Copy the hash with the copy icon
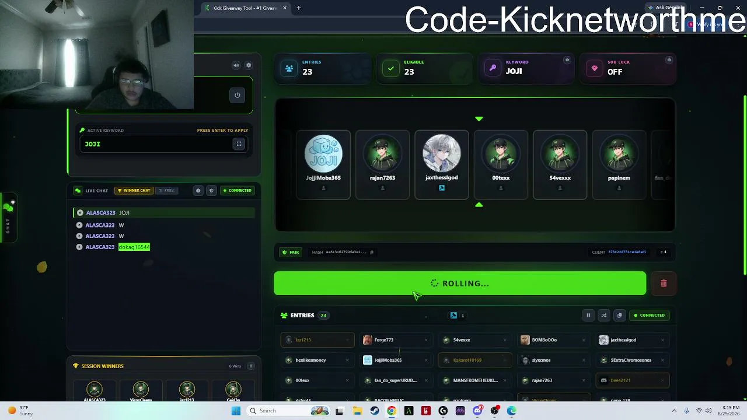This screenshot has height=420, width=747. 372,252
